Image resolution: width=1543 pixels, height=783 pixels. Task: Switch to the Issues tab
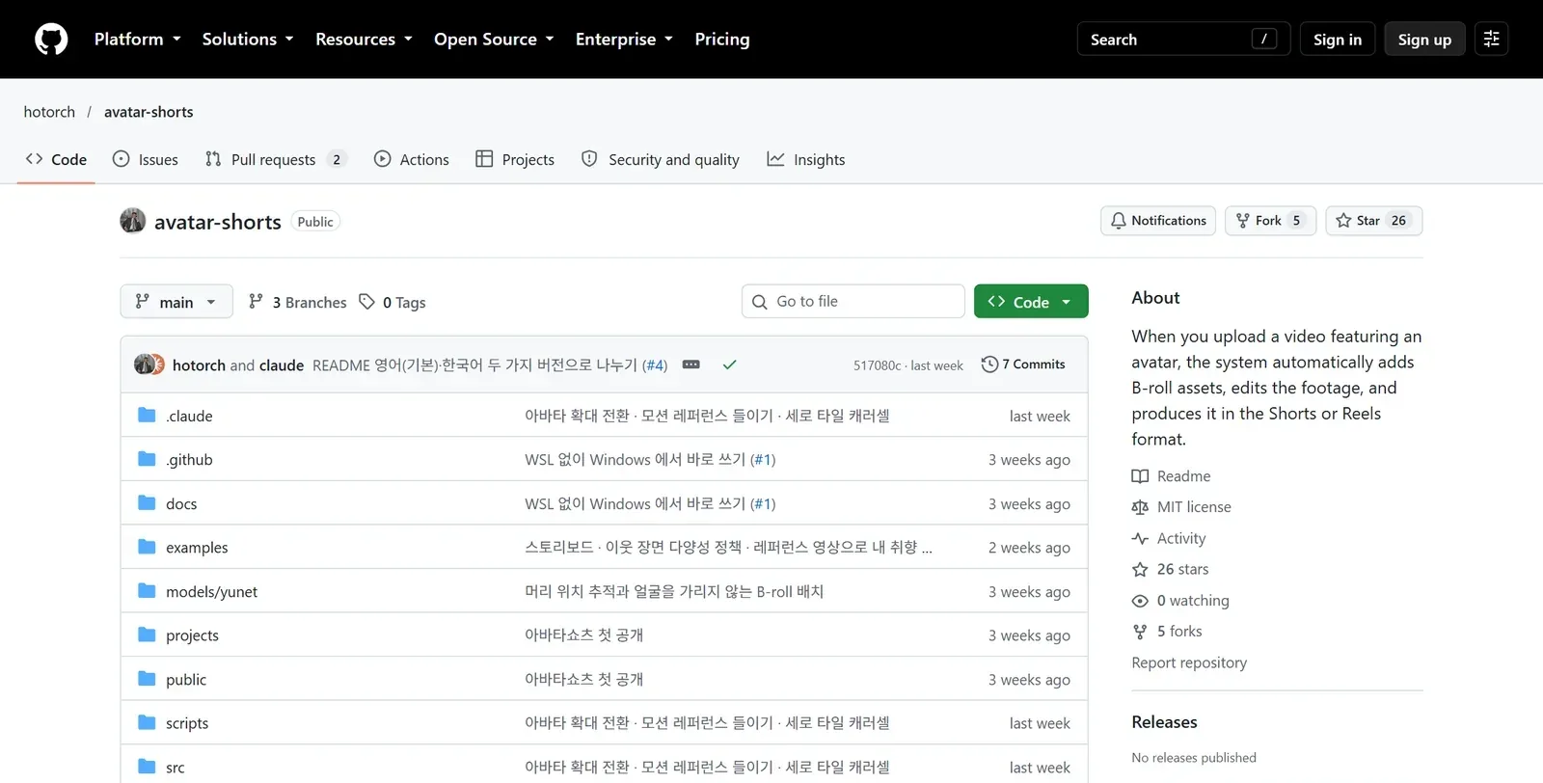[x=146, y=159]
